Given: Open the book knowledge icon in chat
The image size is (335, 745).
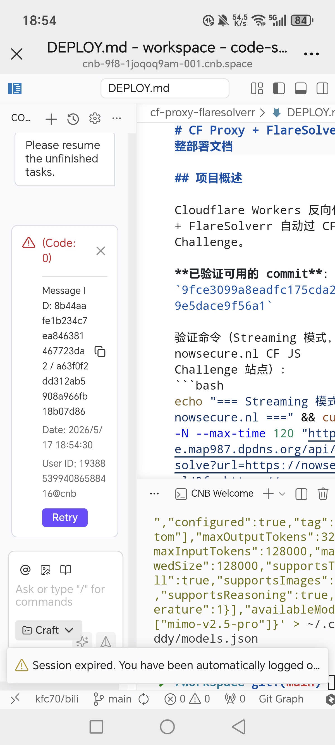Looking at the screenshot, I should pos(66,570).
